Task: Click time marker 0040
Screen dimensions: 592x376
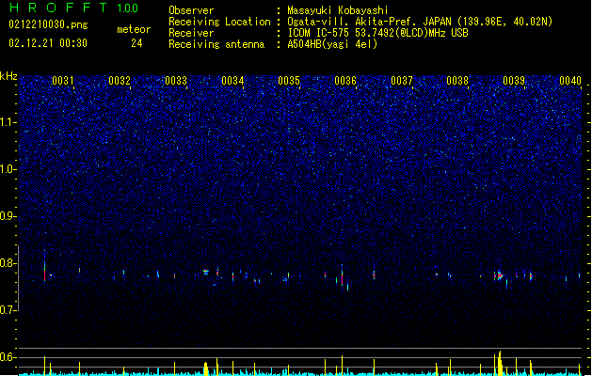Action: [570, 81]
